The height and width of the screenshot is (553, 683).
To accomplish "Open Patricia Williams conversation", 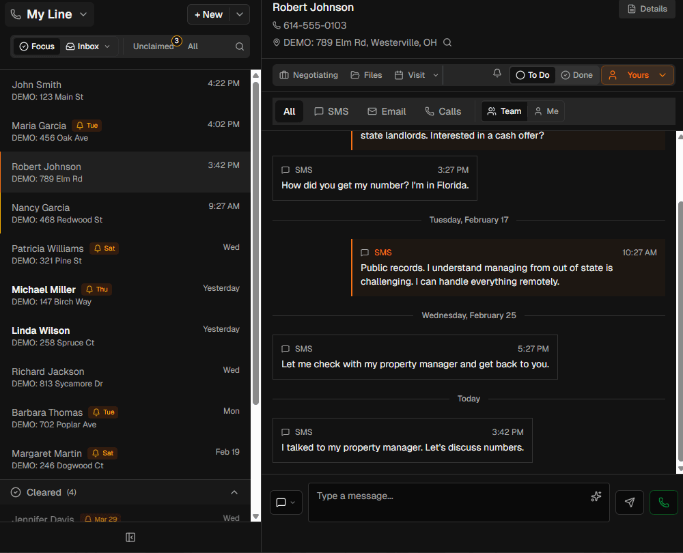I will (x=126, y=254).
